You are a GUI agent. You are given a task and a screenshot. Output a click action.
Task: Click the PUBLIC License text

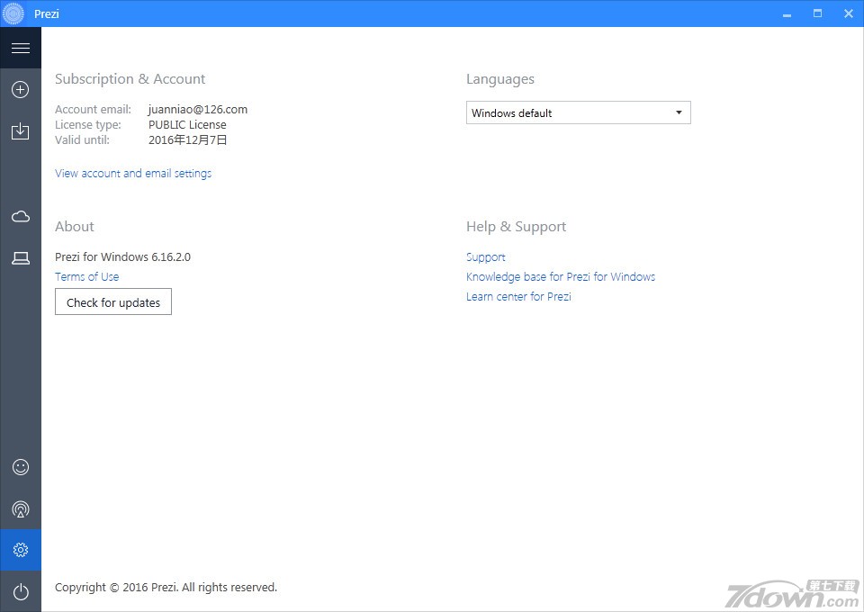point(187,124)
